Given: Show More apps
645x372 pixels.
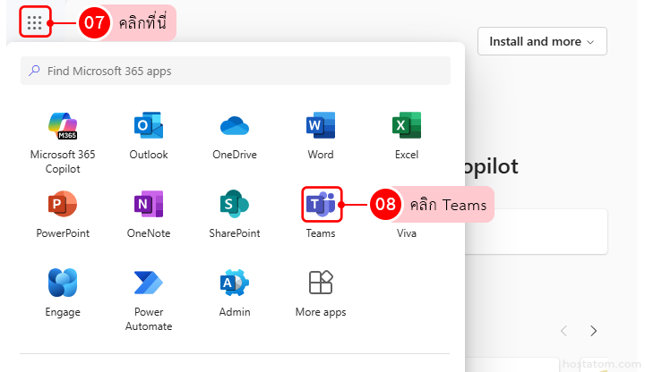Looking at the screenshot, I should tap(321, 283).
